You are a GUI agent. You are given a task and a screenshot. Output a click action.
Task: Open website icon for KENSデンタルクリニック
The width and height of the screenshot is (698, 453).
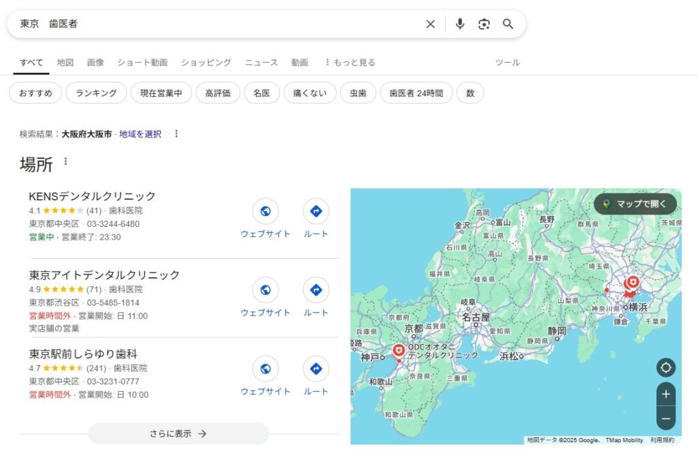coord(265,211)
